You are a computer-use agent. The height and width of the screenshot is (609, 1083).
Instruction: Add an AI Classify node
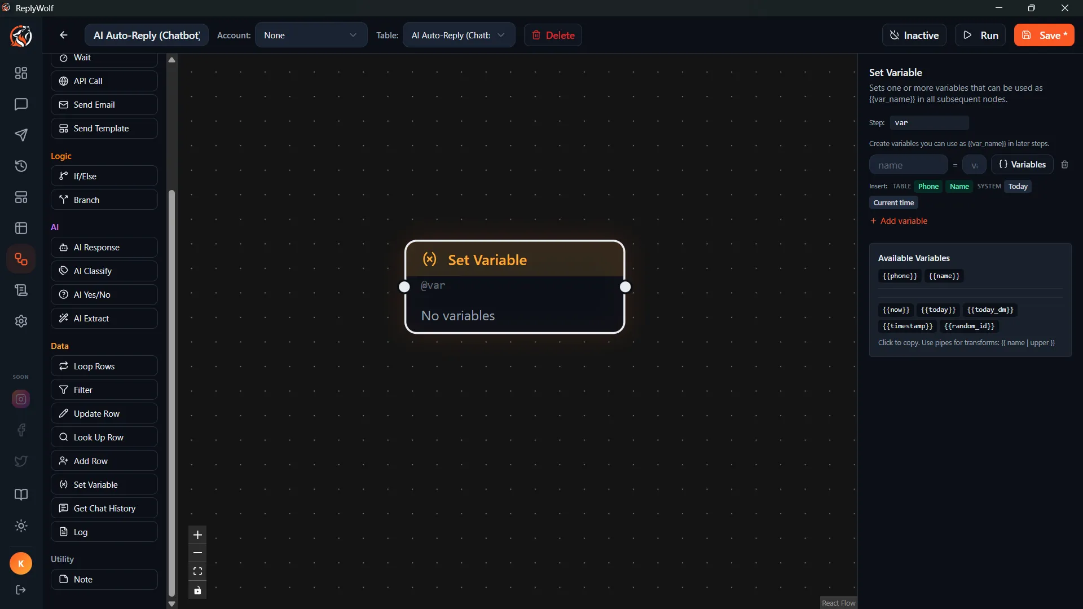coord(104,271)
